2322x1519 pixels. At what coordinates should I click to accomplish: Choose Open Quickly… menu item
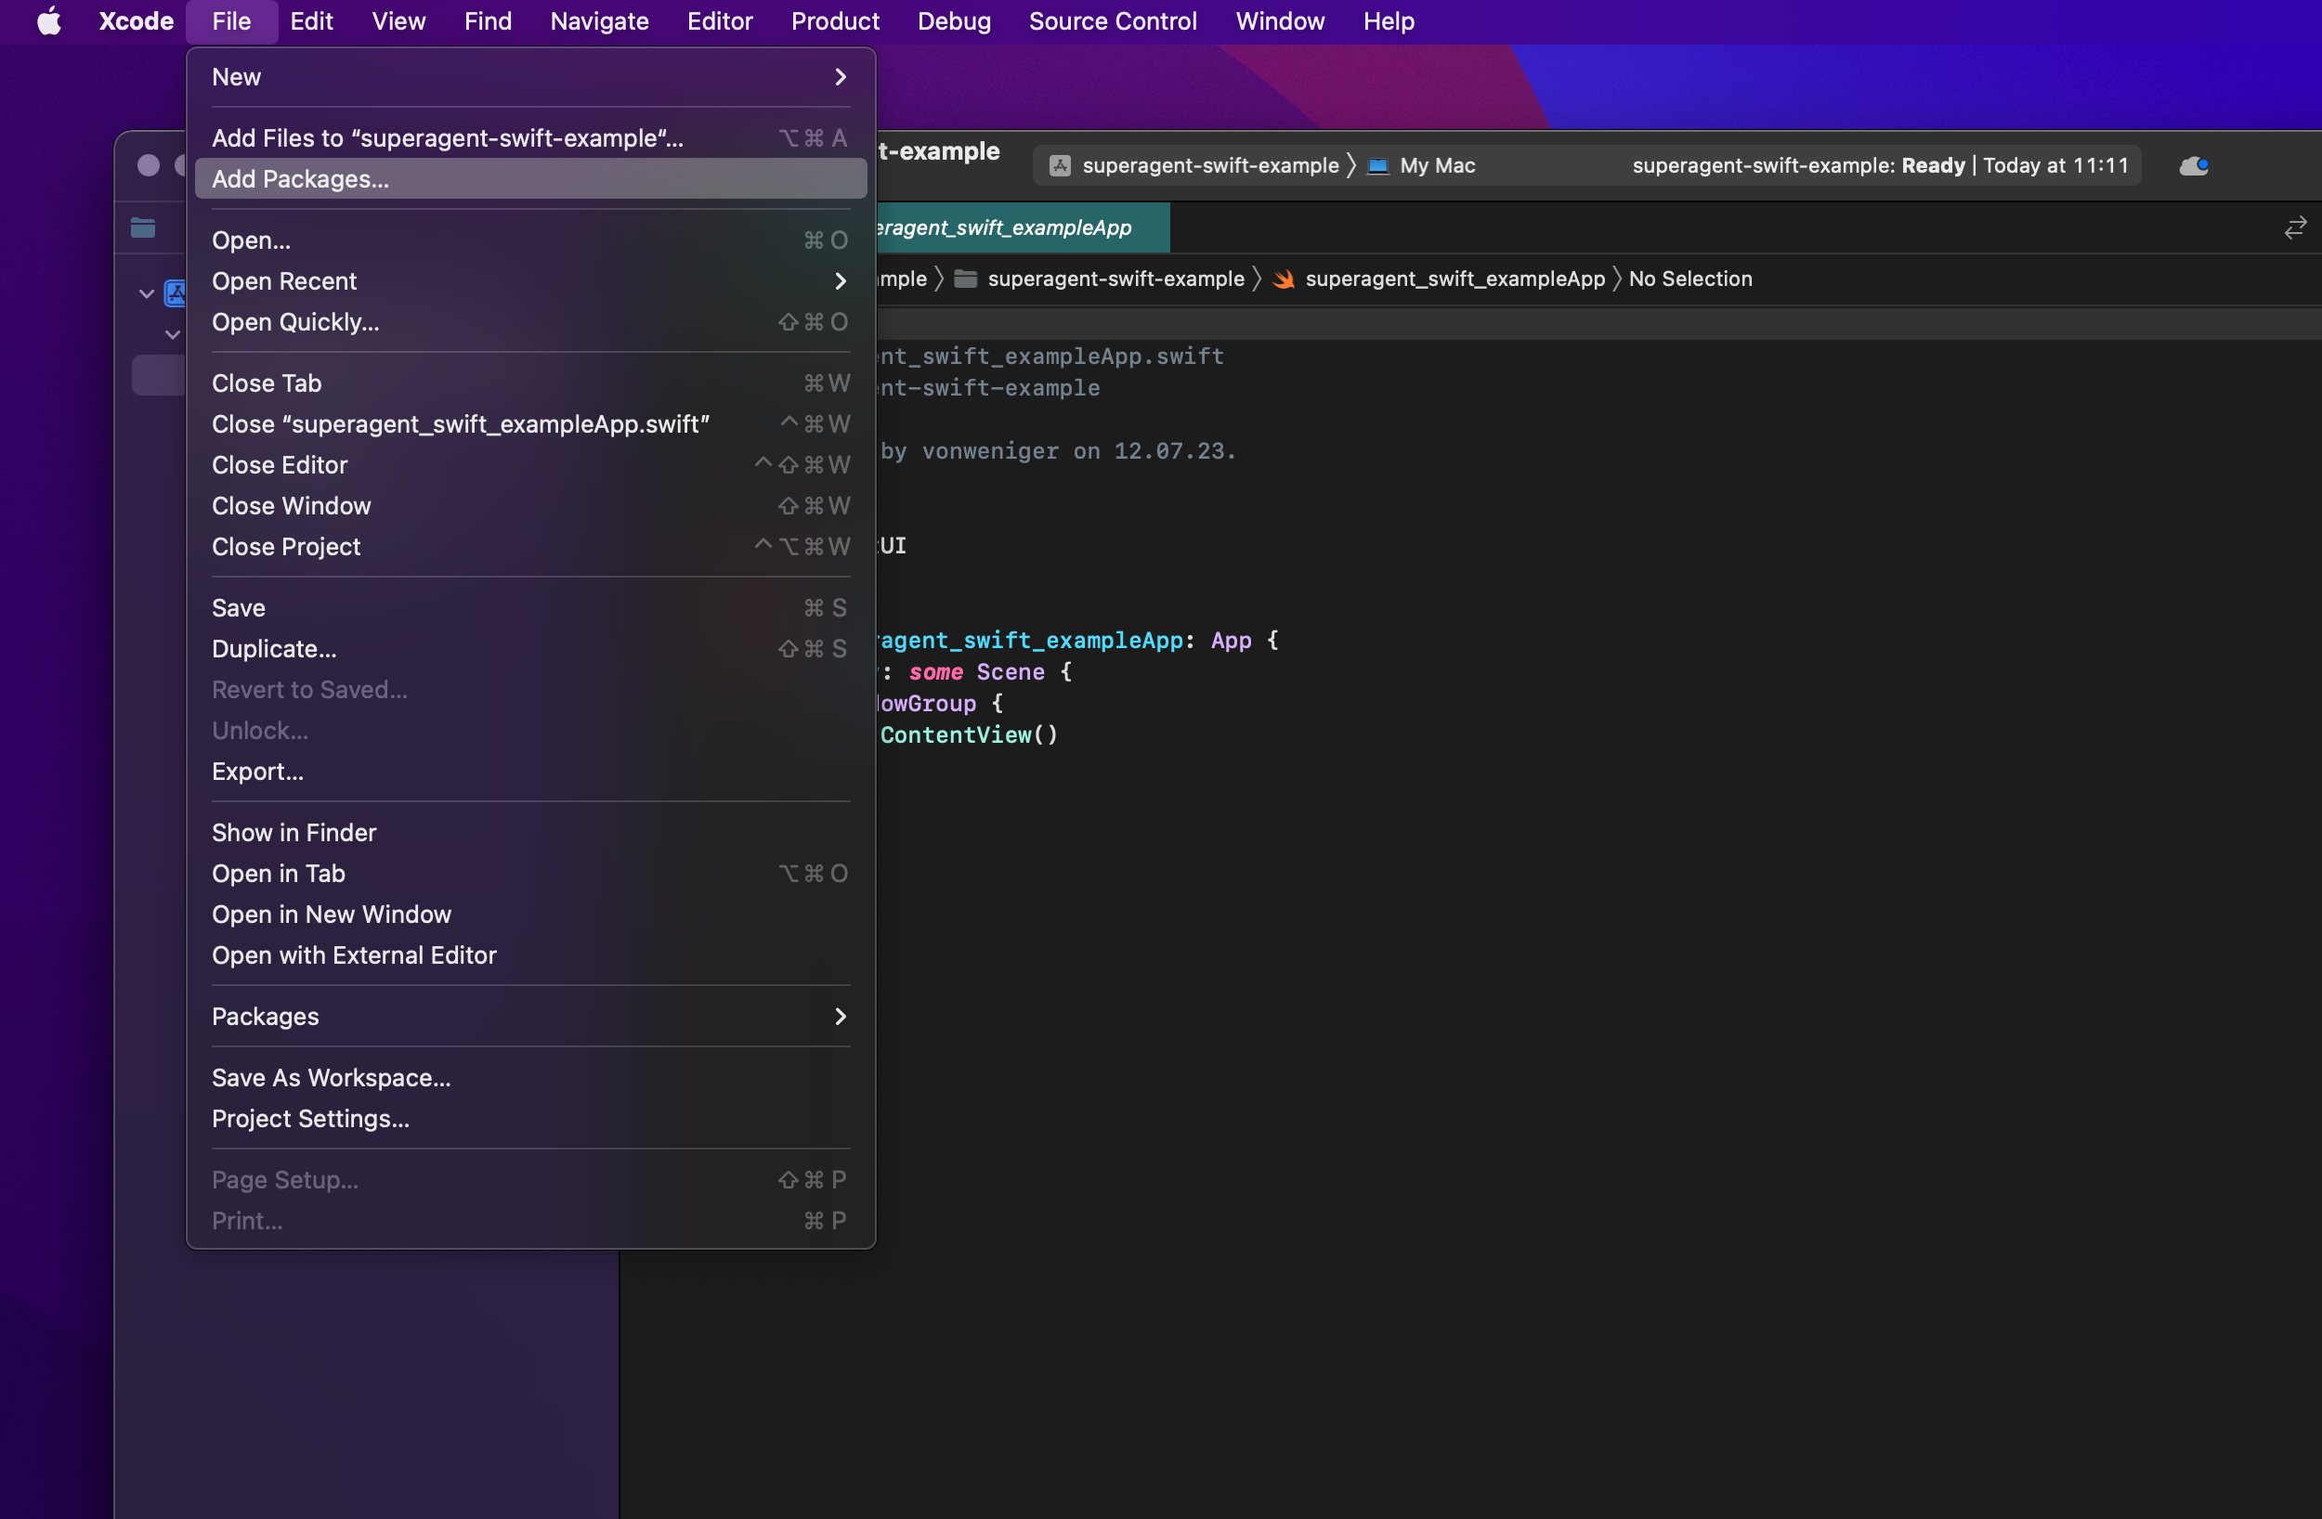[530, 323]
